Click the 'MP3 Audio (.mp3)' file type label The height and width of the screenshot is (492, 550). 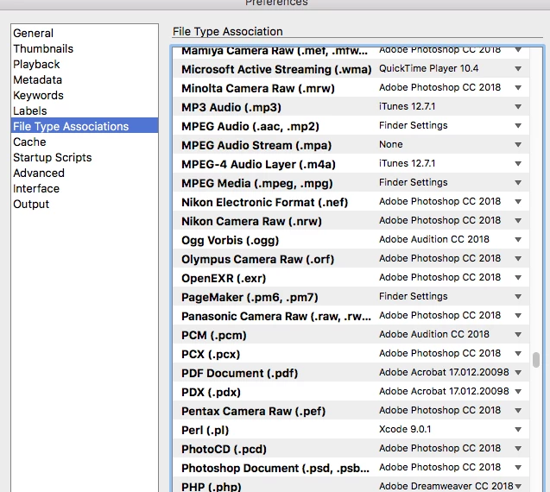[231, 107]
